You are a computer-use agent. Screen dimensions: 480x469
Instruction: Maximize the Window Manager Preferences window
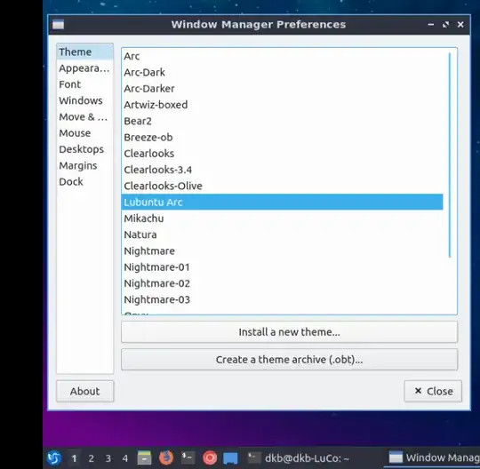click(x=445, y=25)
